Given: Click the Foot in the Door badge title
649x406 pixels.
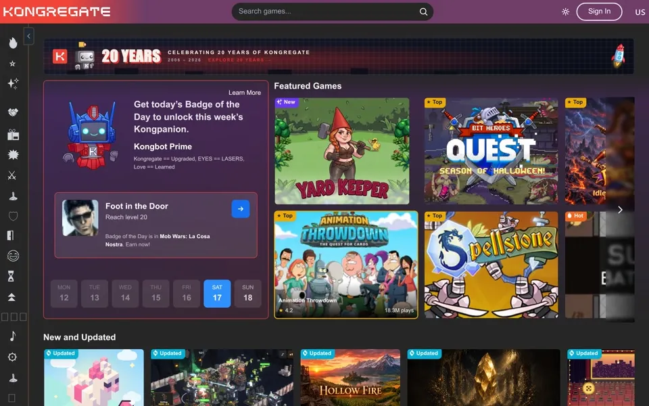Looking at the screenshot, I should click(137, 206).
